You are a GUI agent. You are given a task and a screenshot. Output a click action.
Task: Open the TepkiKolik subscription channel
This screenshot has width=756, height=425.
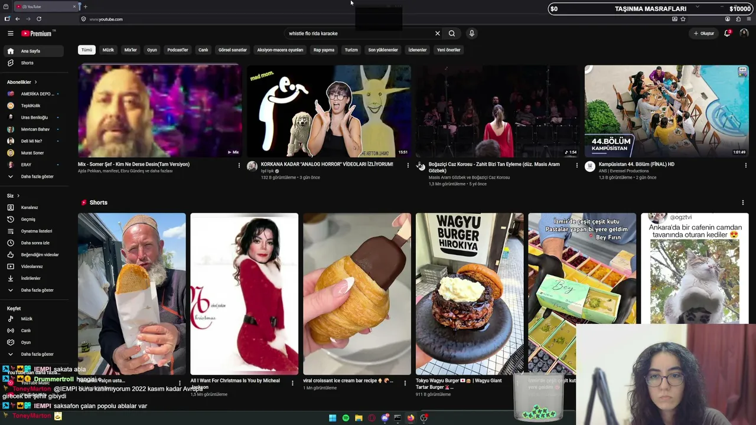[x=31, y=106]
